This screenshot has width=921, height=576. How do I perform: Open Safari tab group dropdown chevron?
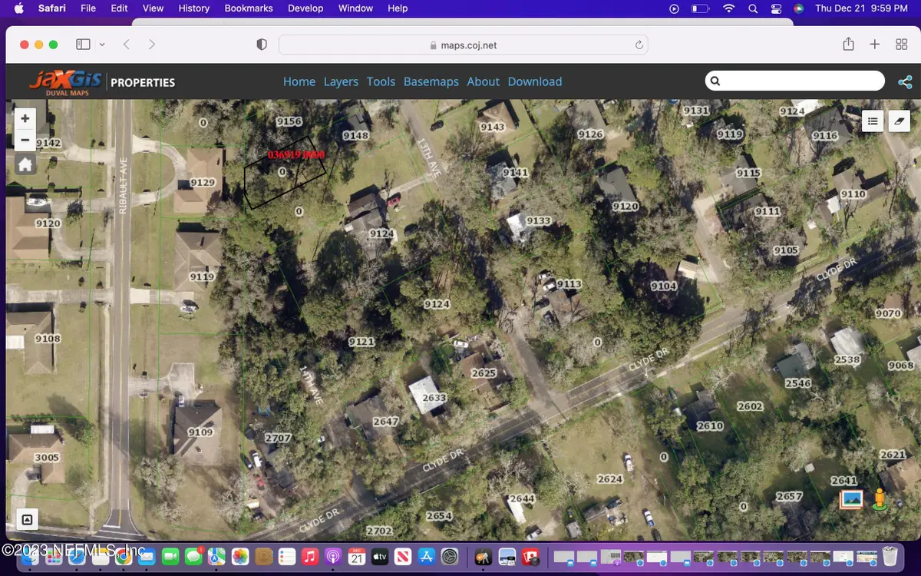point(102,45)
